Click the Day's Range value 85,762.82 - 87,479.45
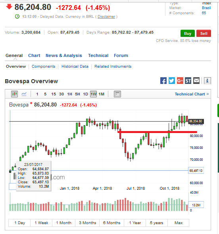Image resolution: width=219 pixels, height=234 pixels. click(133, 32)
